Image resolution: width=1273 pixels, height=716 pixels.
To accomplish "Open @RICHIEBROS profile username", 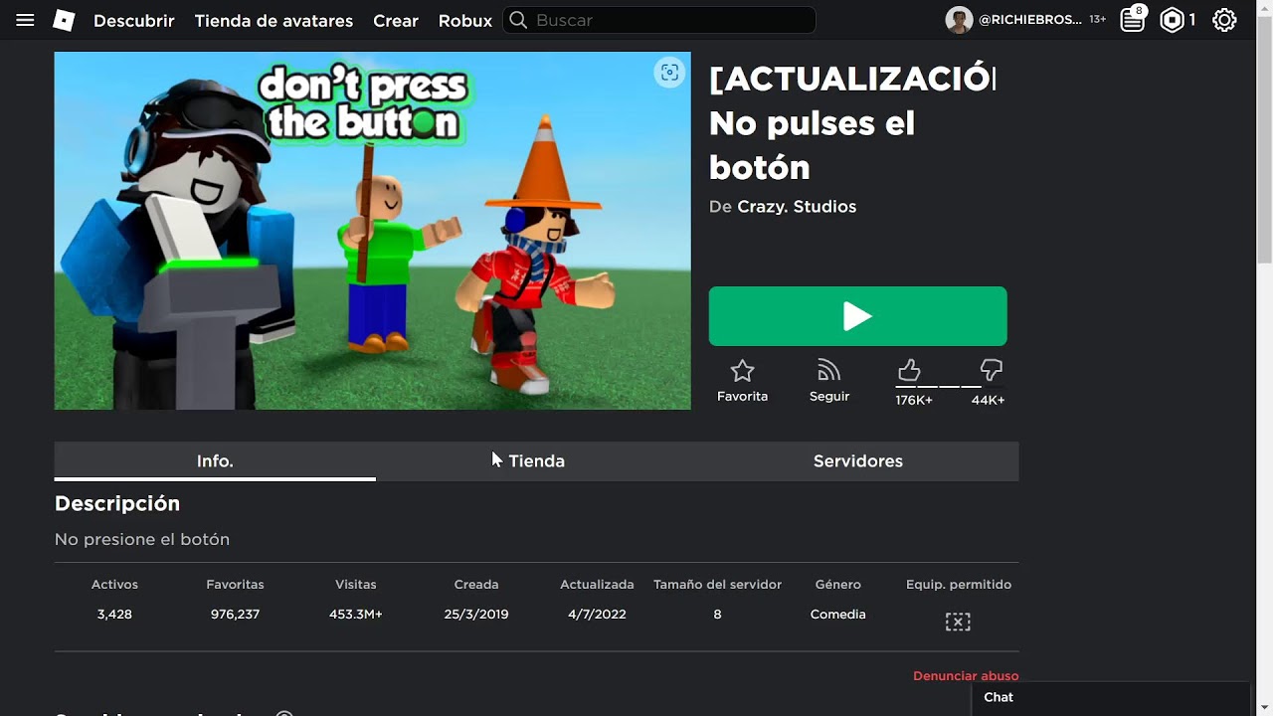I will [x=1029, y=20].
